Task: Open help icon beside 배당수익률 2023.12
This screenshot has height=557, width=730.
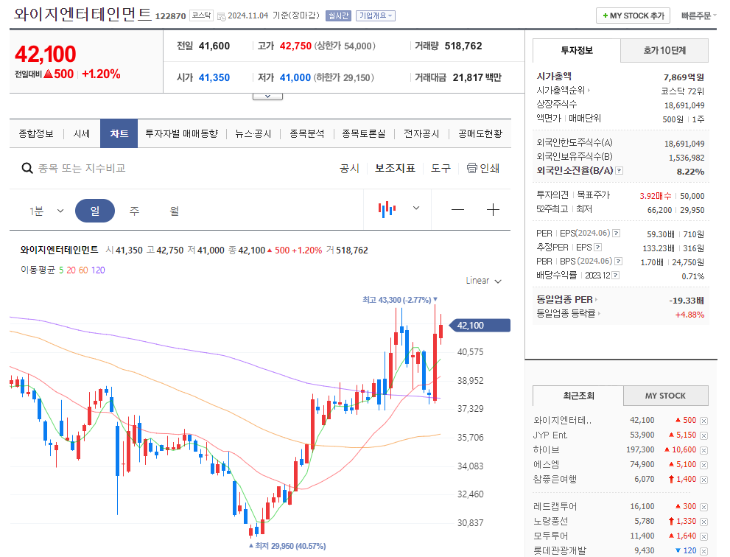Action: click(x=616, y=276)
